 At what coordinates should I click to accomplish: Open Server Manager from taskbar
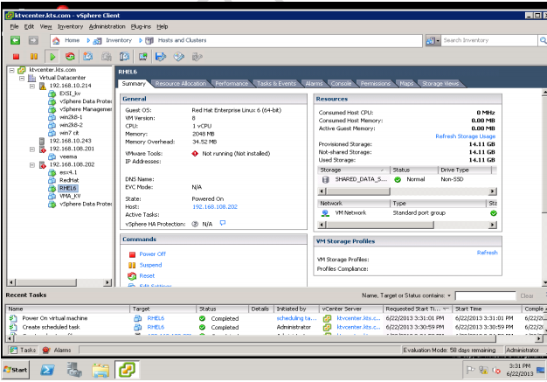pyautogui.click(x=74, y=370)
